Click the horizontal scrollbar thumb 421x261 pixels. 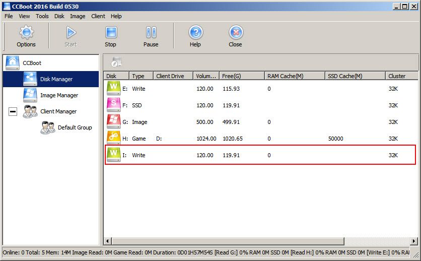point(228,241)
